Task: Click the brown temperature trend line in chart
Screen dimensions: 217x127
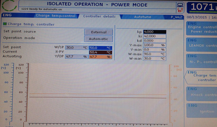Action: [98, 98]
